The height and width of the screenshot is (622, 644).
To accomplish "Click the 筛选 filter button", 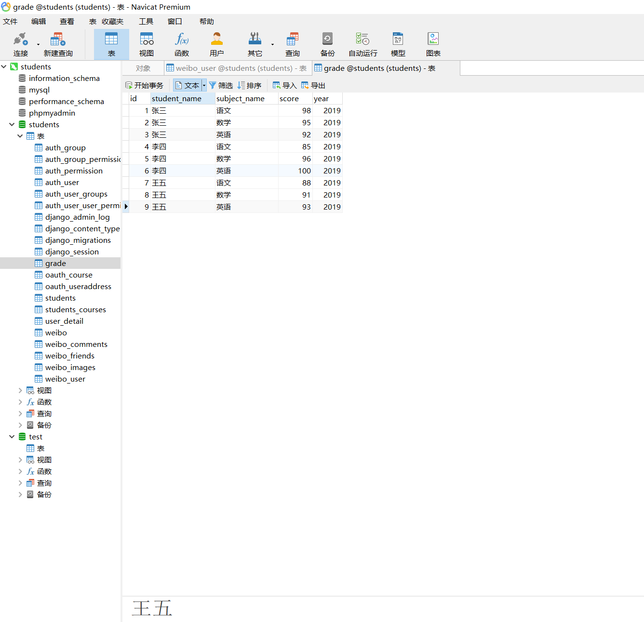I will 221,85.
